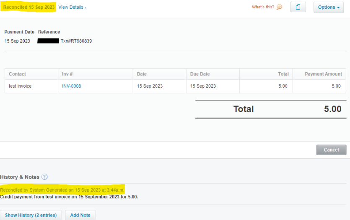Click the test invoice contact cell

(20, 86)
